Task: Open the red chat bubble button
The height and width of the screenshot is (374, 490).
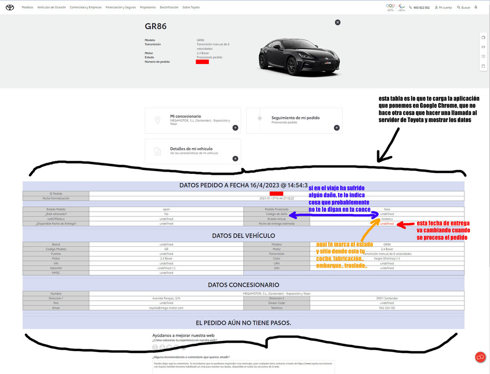Action: click(480, 357)
